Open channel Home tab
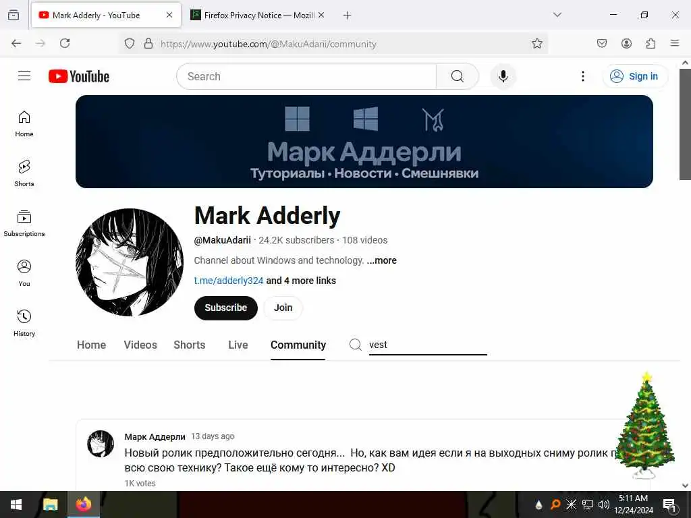This screenshot has height=518, width=691. [91, 345]
